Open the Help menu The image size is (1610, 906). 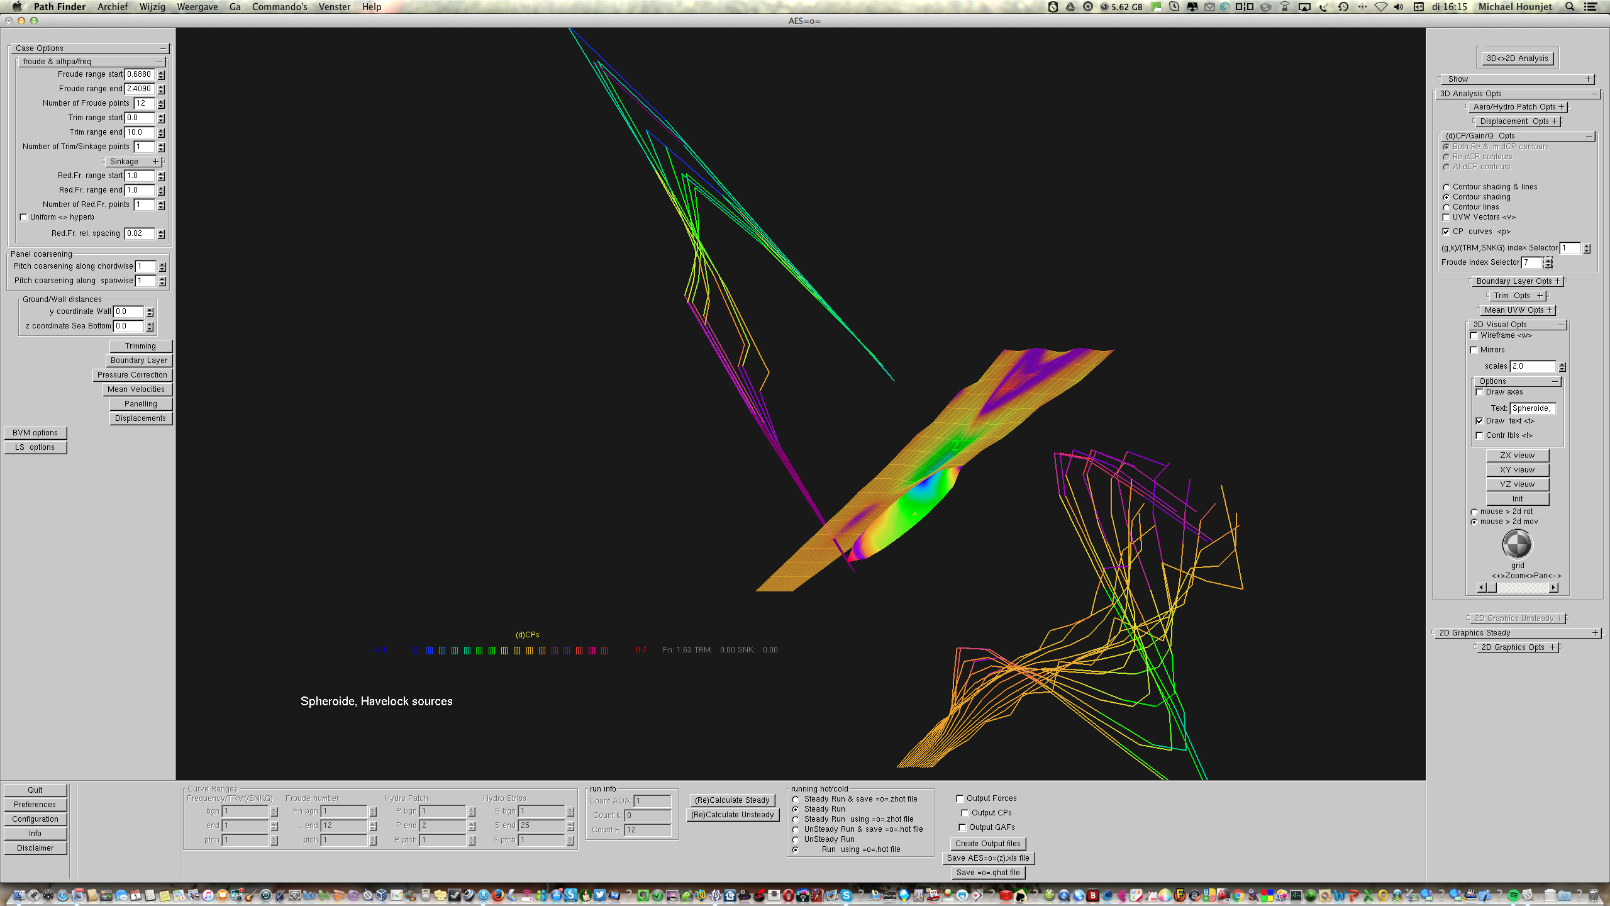[x=372, y=7]
